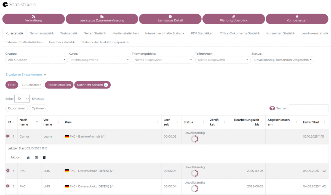Click the bar chart icon in Aktion row
Viewport: 331px width, 195px height.
tap(28, 157)
